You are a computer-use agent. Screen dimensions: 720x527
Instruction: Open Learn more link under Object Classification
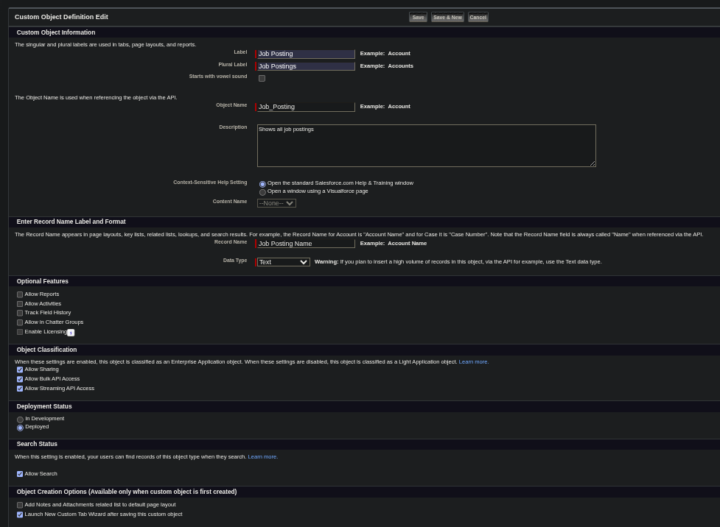click(x=473, y=361)
